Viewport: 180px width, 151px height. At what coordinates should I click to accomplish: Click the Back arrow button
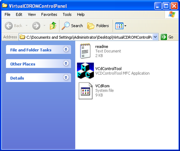point(9,26)
